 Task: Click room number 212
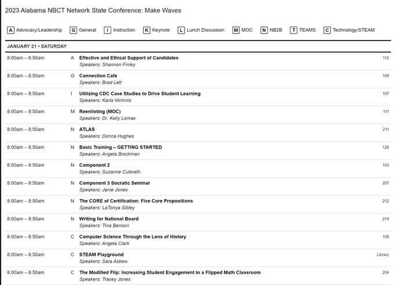coord(386,201)
